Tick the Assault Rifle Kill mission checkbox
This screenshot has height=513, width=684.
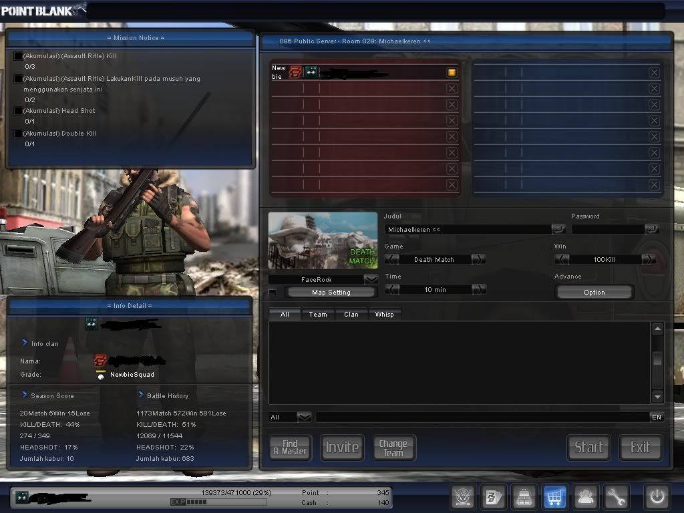click(x=18, y=56)
